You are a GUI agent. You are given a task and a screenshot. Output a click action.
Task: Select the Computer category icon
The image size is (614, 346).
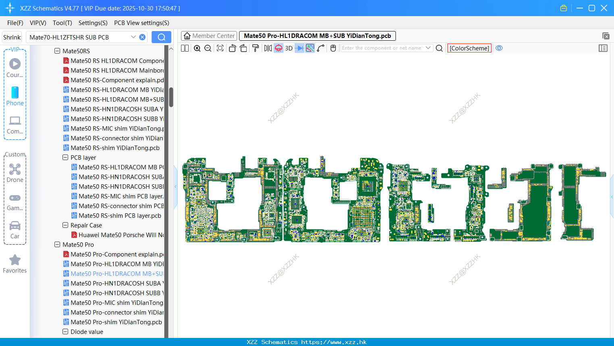(x=15, y=124)
